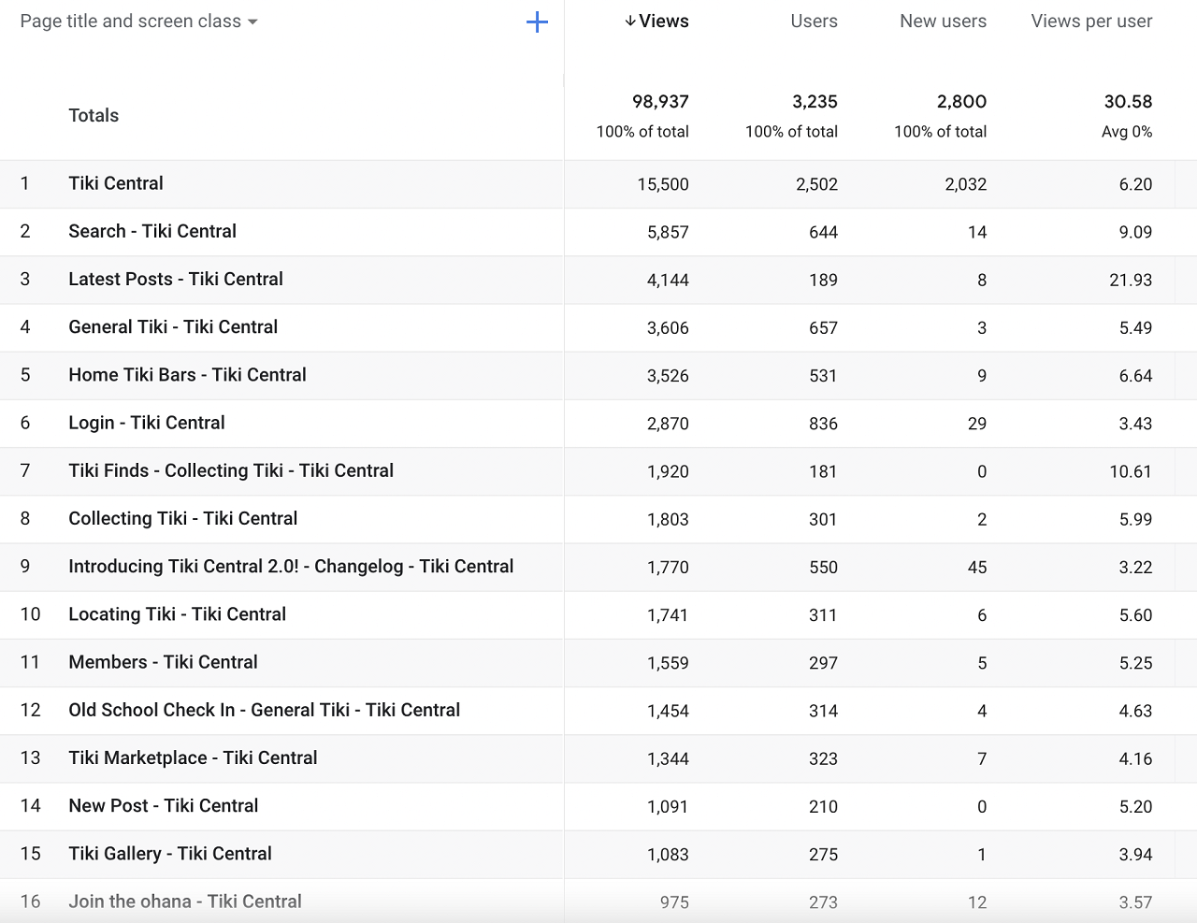Open Page title and screen class dropdown

(138, 22)
